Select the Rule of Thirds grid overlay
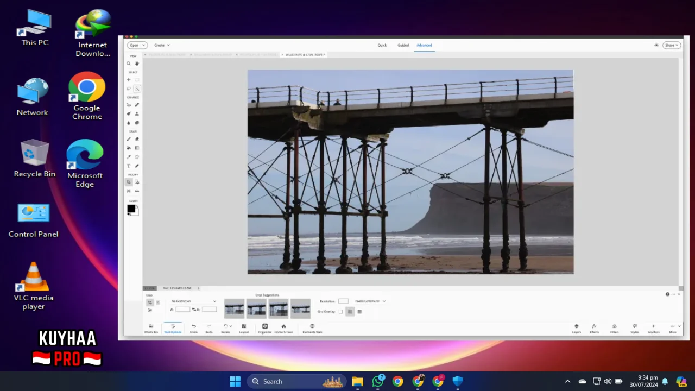This screenshot has width=695, height=391. click(x=350, y=312)
